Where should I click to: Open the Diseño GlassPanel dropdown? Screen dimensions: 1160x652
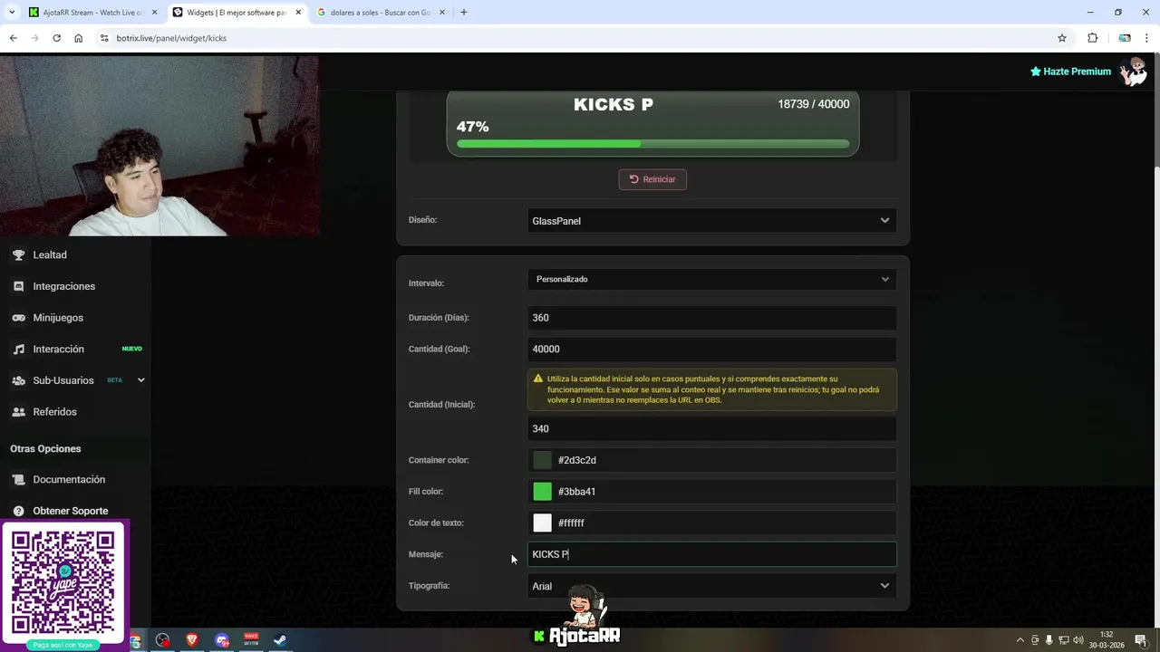click(711, 221)
